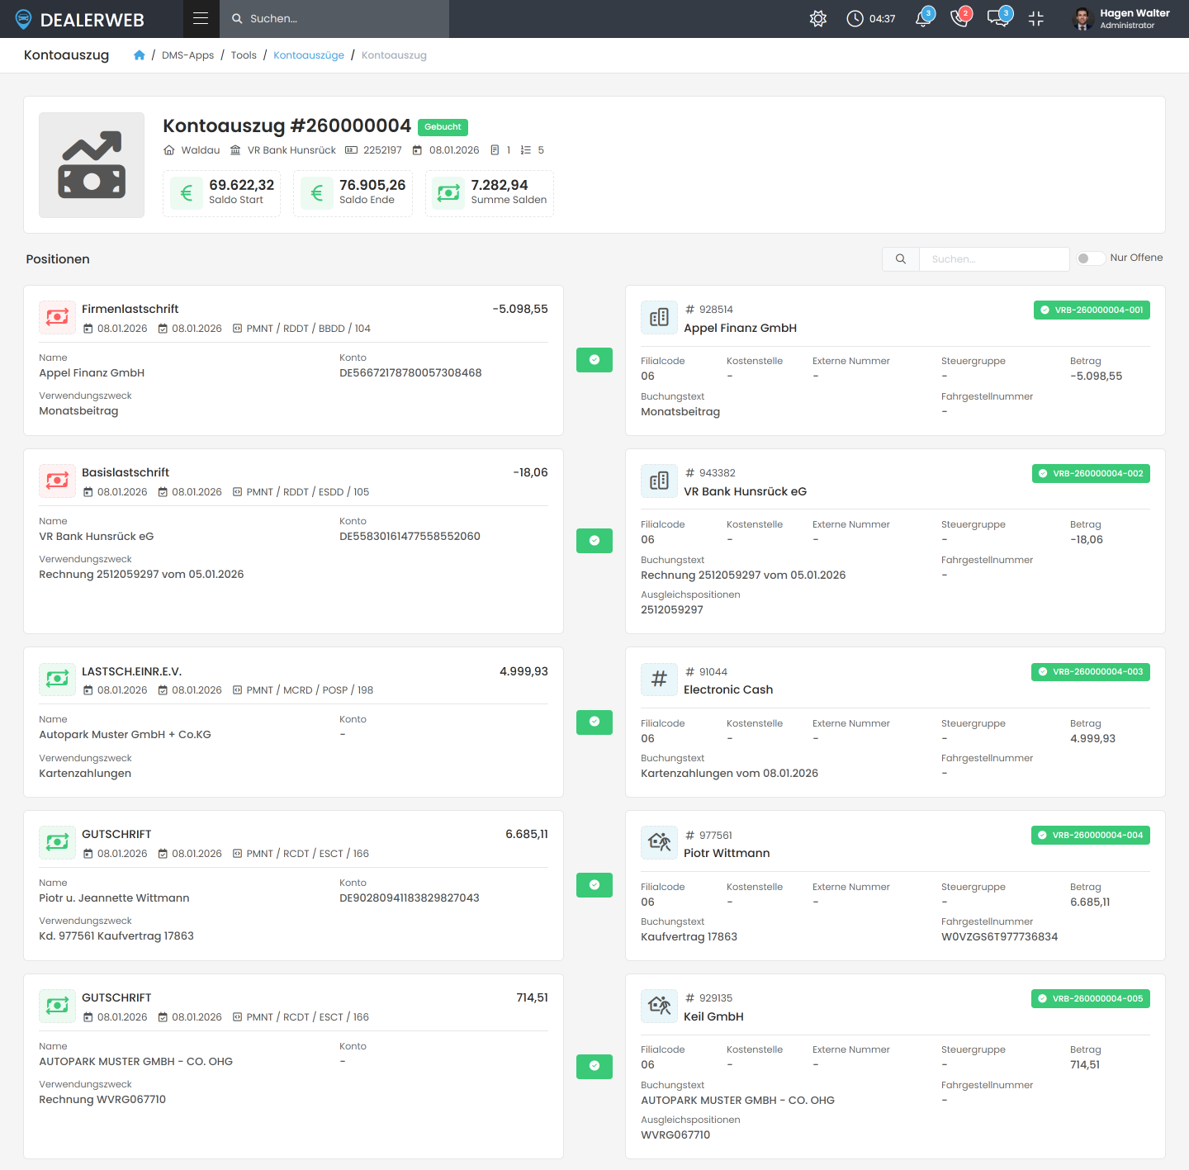The image size is (1189, 1170).
Task: Open Kontoauszüge breadcrumb link
Action: [x=309, y=55]
